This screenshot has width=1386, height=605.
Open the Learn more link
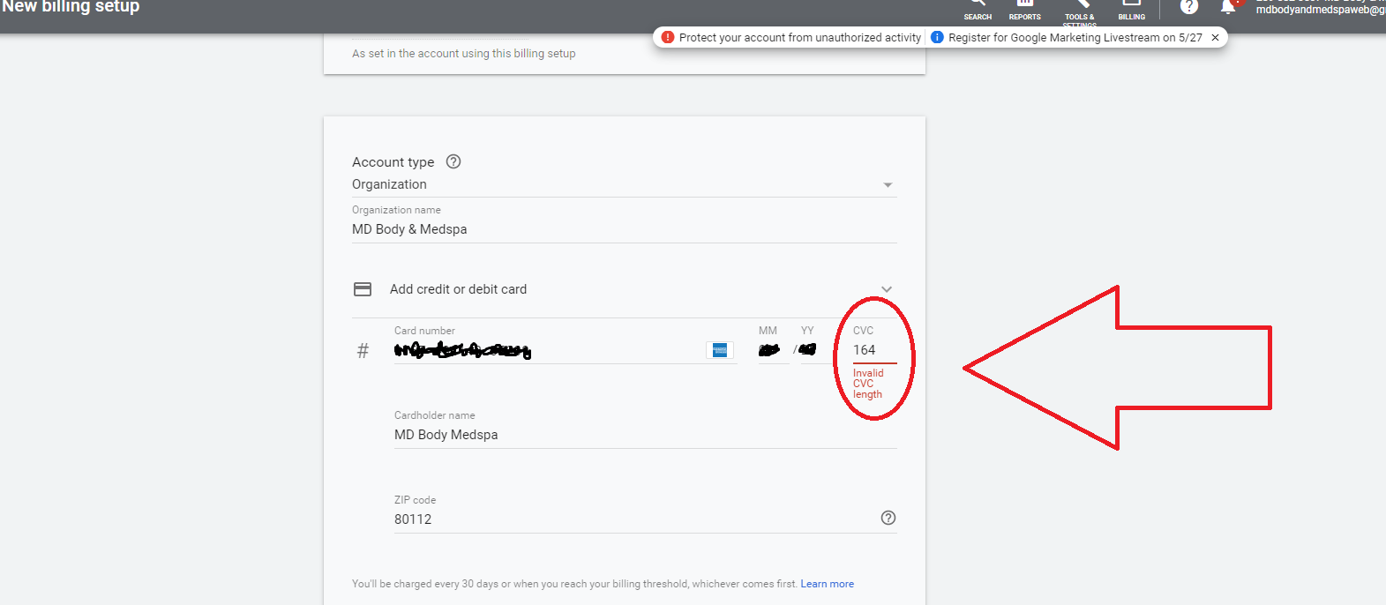point(828,584)
